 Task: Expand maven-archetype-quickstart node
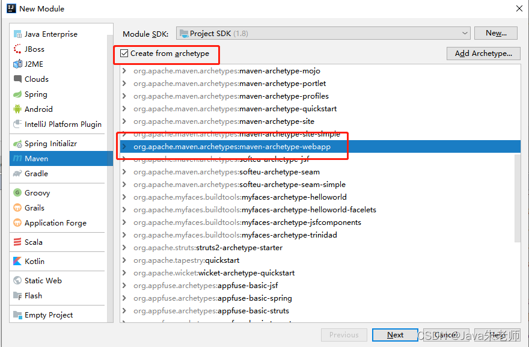point(124,109)
